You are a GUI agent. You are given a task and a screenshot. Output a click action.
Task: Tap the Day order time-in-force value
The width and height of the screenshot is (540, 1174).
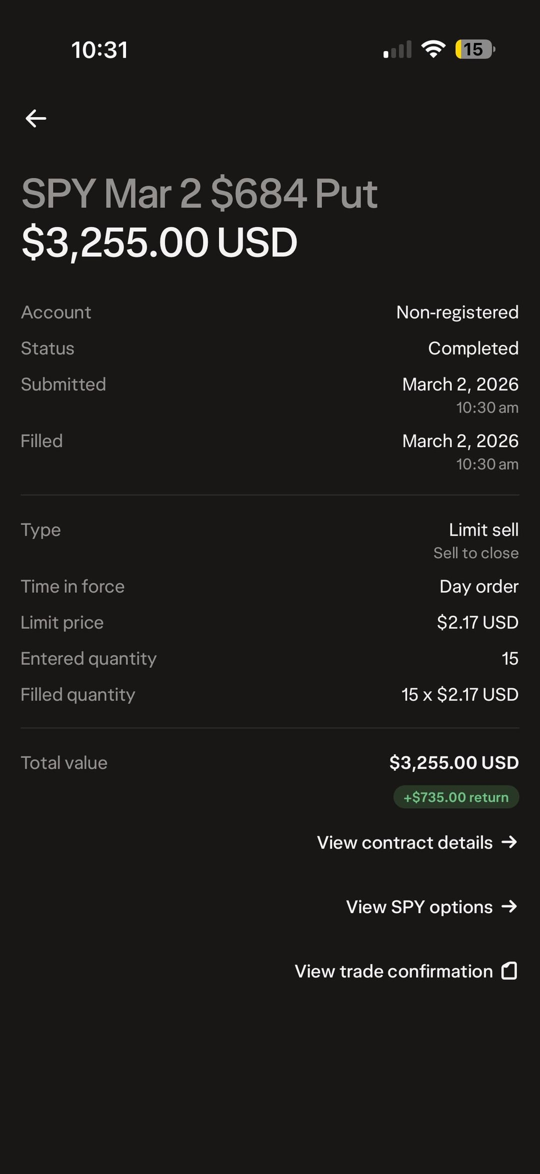coord(478,586)
